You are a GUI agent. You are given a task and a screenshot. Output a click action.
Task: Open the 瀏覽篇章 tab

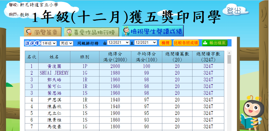(x=43, y=32)
